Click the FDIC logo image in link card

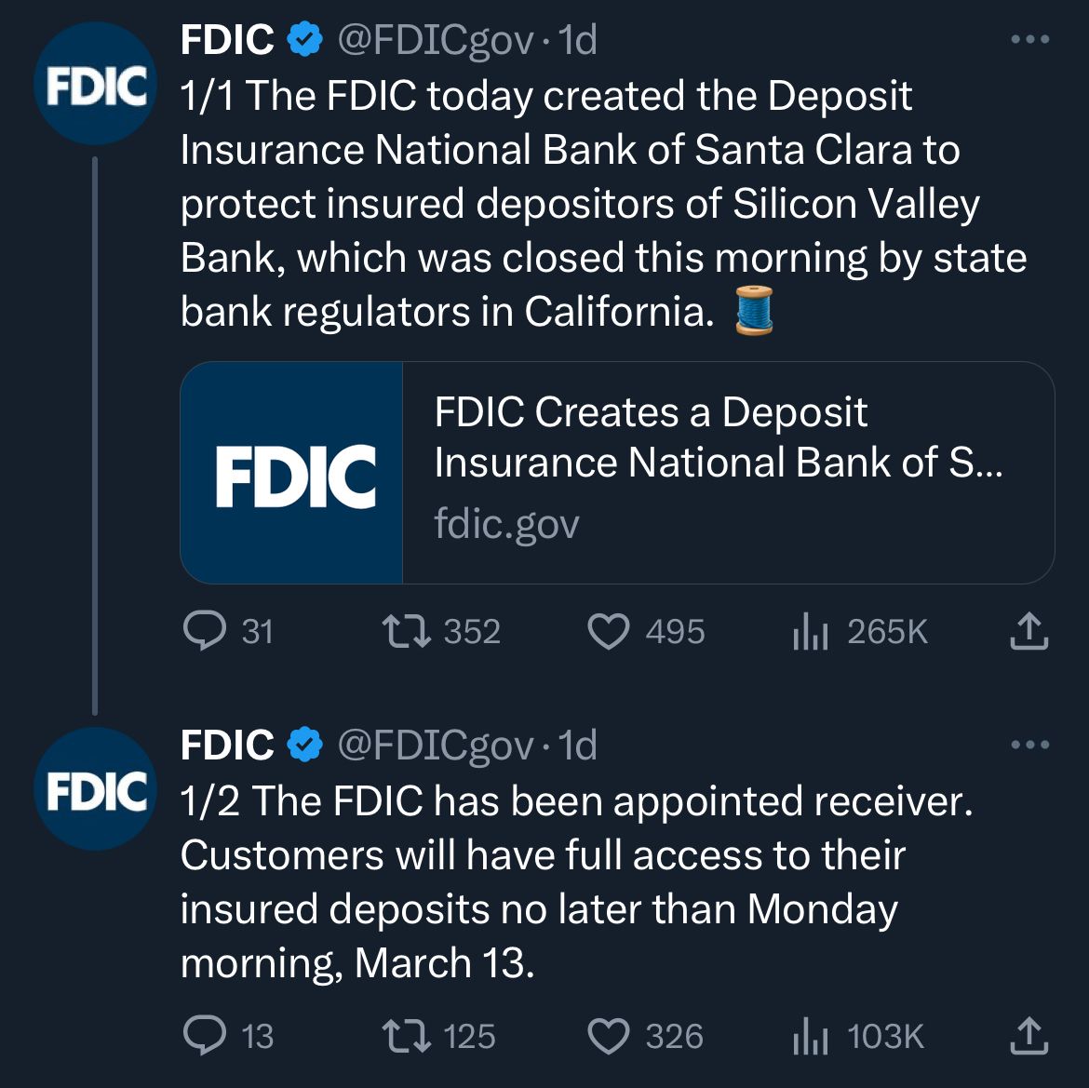291,473
